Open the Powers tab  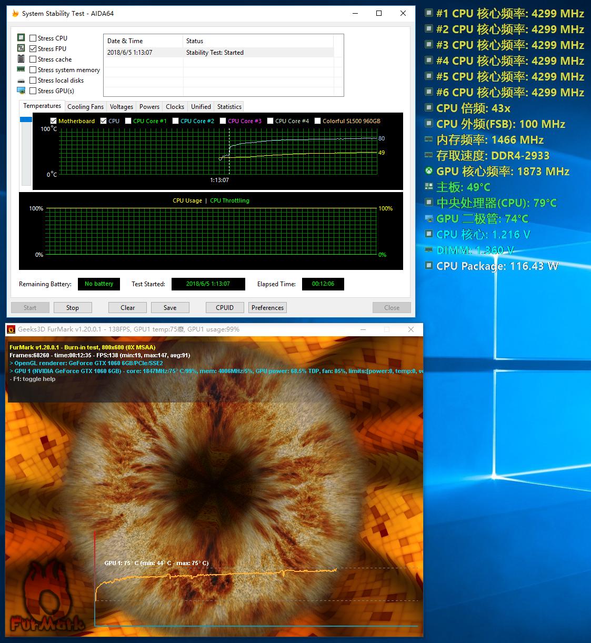[149, 106]
